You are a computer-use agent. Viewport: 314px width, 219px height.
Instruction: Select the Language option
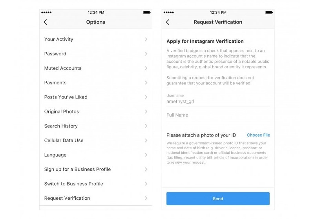point(55,155)
